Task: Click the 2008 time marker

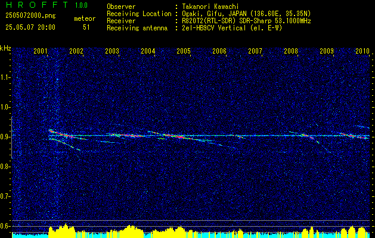Action: (291, 51)
